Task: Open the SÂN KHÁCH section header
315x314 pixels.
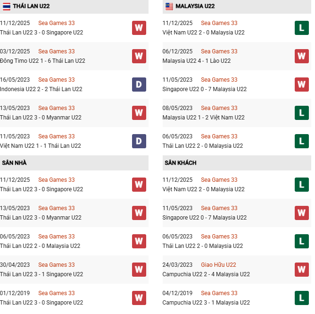Action: click(x=181, y=163)
